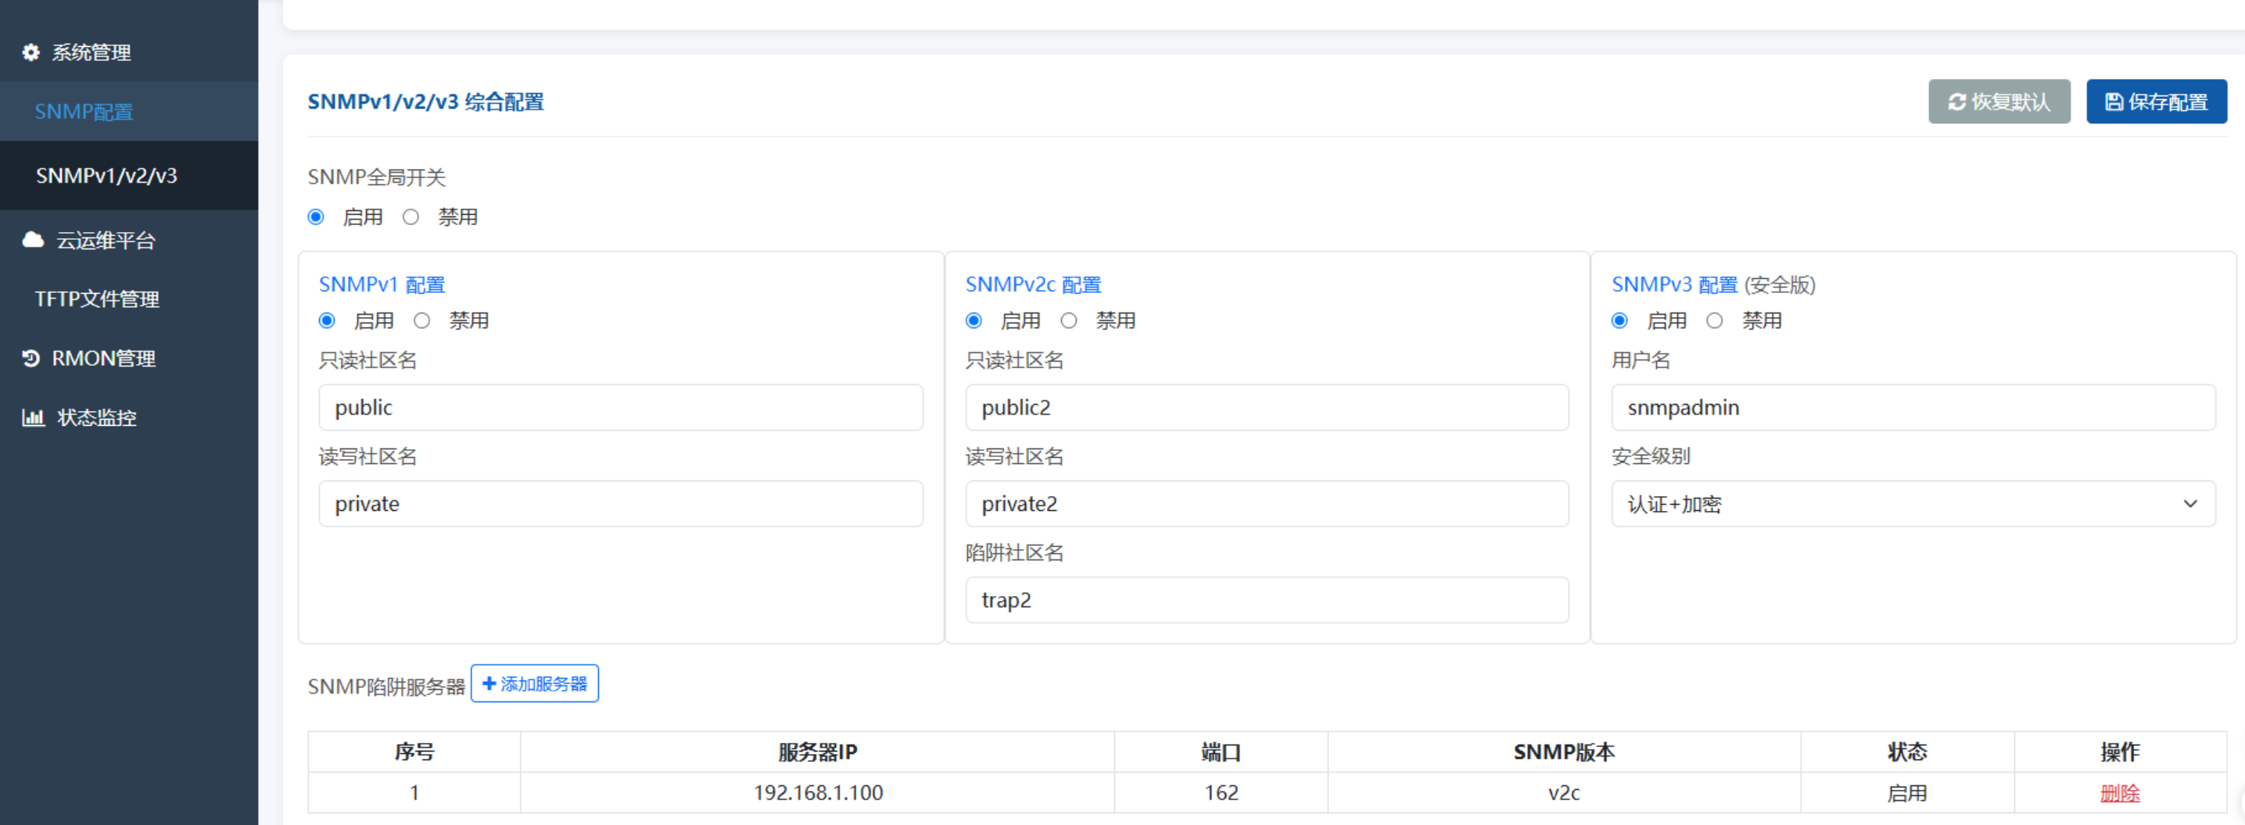Select the 云运维平台 cloud icon
Image resolution: width=2245 pixels, height=825 pixels.
tap(31, 241)
